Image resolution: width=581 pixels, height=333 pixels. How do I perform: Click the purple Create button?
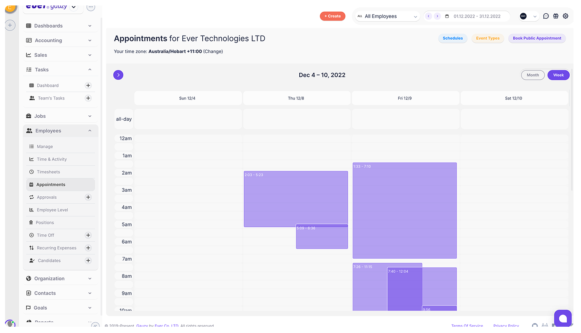[332, 16]
